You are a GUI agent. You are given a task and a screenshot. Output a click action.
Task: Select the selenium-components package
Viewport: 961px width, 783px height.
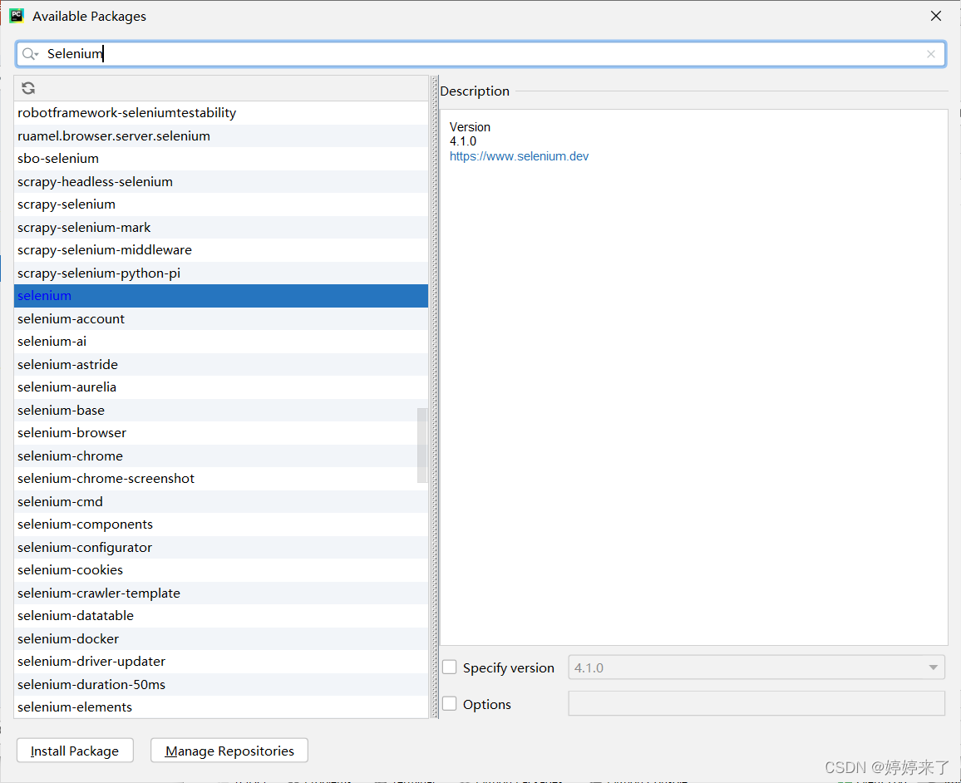click(x=220, y=524)
